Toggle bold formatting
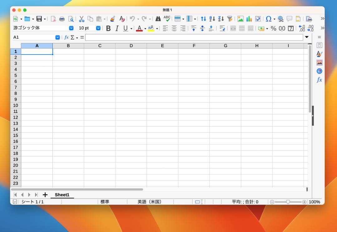 [108, 28]
